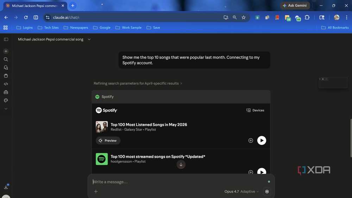Open Chrome profile avatar
This screenshot has width=352, height=198.
pyautogui.click(x=337, y=17)
